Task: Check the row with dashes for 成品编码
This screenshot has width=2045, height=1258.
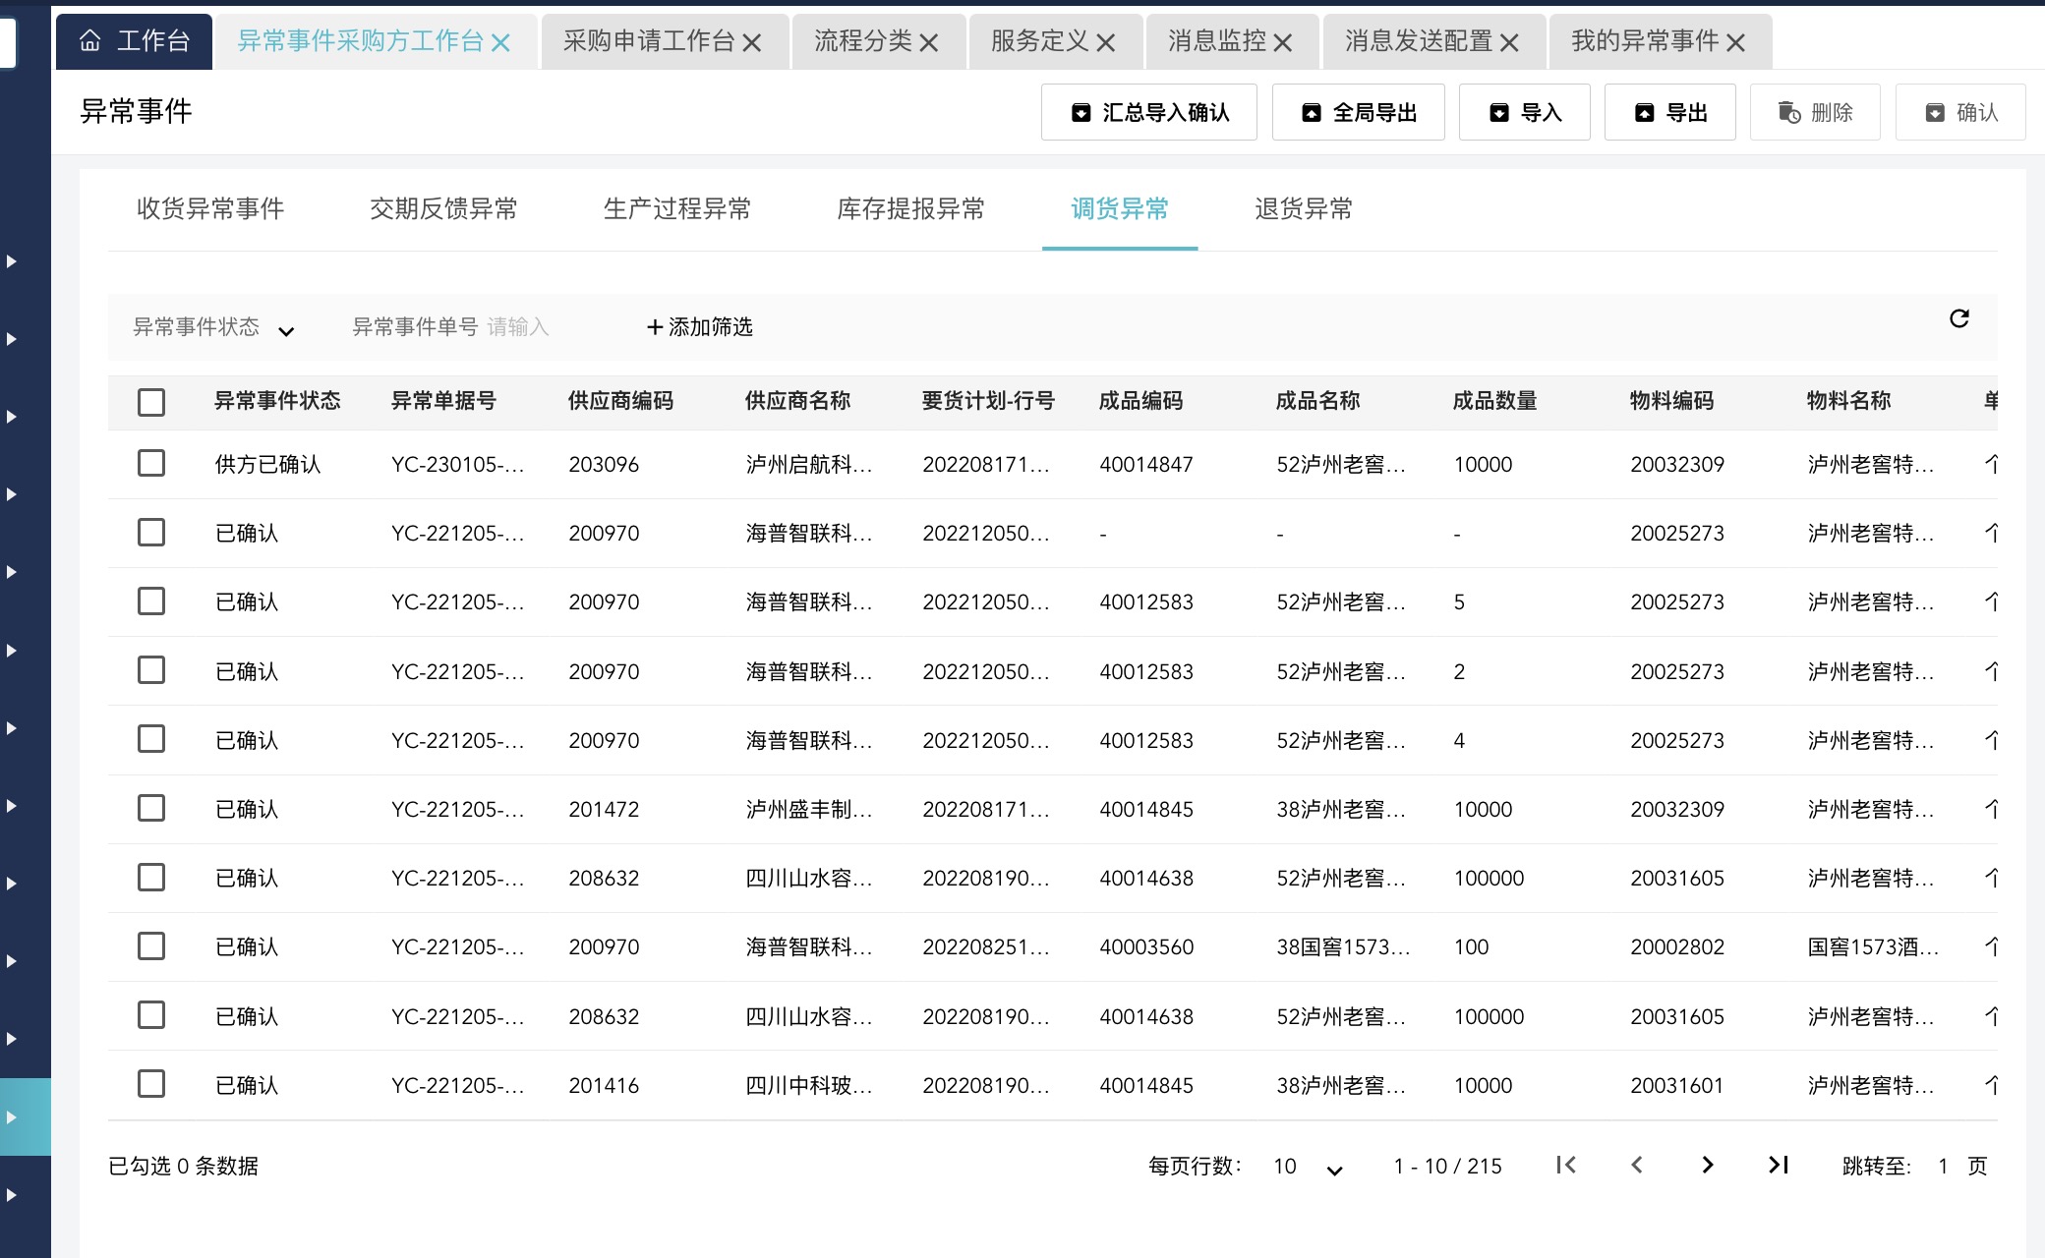Action: 151,533
